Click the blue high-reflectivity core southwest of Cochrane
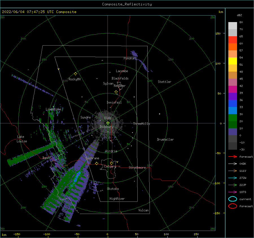The height and width of the screenshot is (238, 254). pyautogui.click(x=77, y=177)
